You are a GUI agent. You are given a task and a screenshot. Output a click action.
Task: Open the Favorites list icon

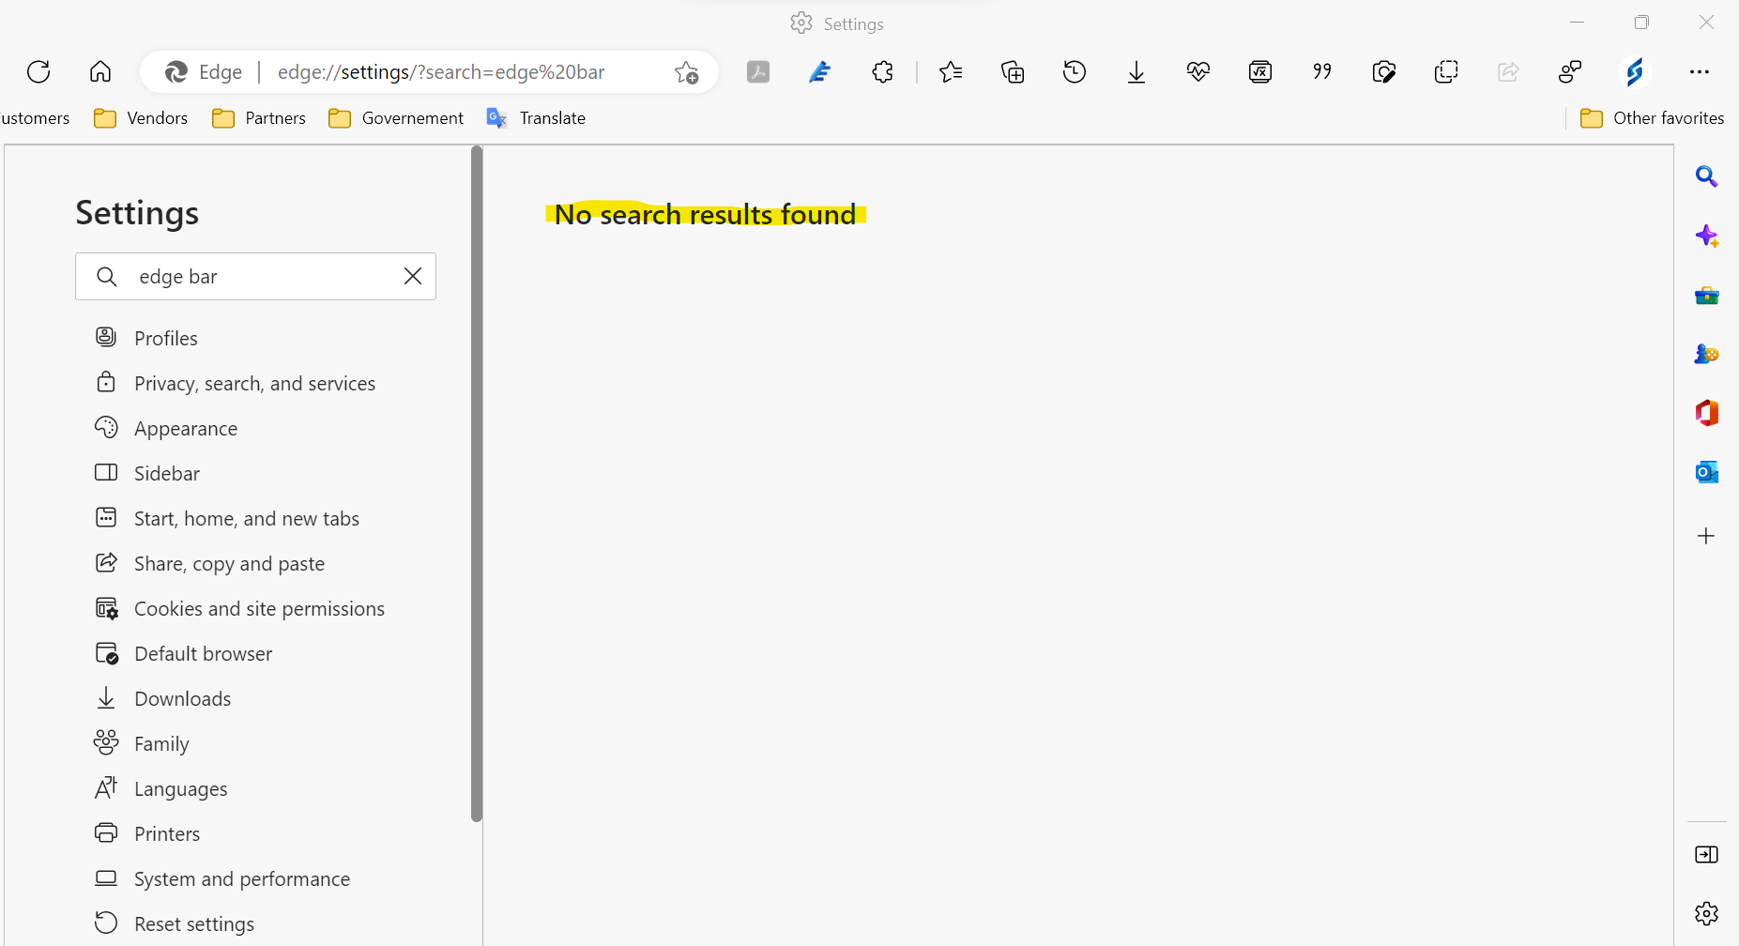(951, 72)
